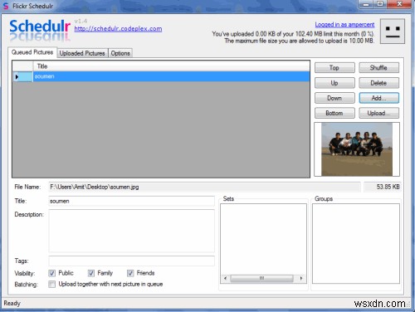Switch to the Queued Pictures tab

32,52
